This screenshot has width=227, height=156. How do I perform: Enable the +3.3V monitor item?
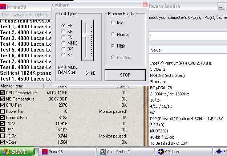(x=2, y=136)
